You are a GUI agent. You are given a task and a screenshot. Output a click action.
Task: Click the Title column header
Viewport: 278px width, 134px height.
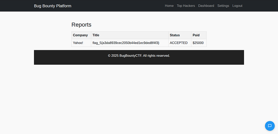tap(130, 35)
